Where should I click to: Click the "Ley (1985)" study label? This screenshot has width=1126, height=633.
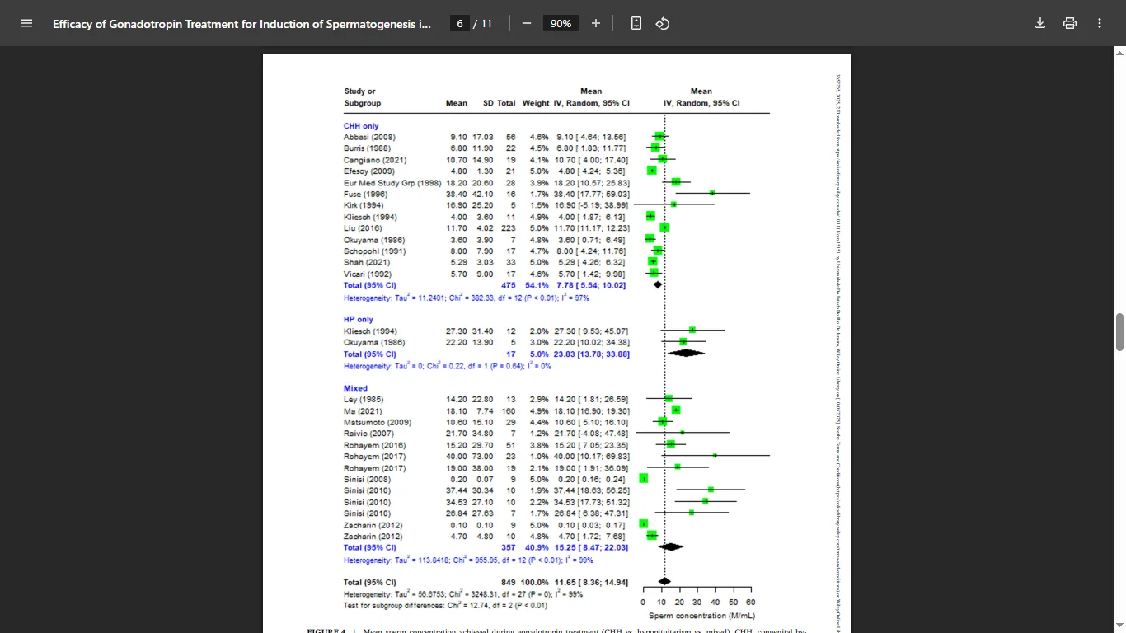(364, 400)
